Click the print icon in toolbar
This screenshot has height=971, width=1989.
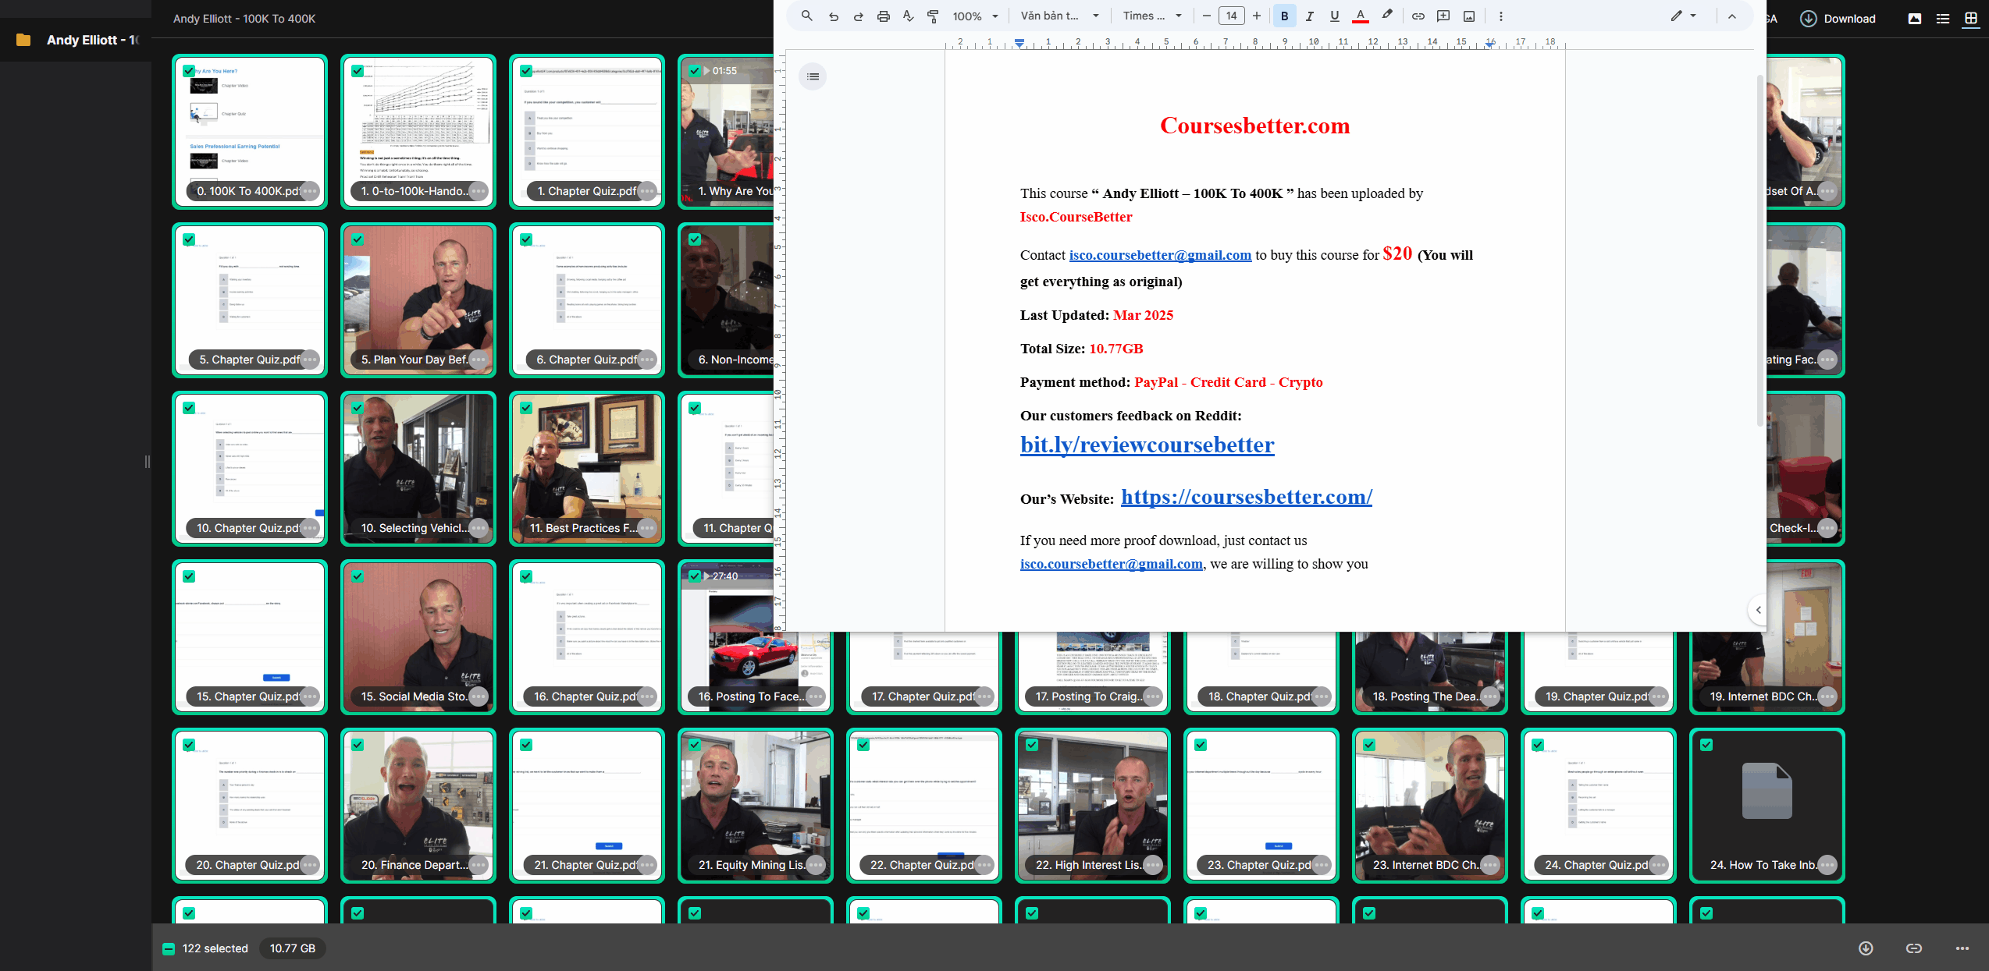pos(883,16)
